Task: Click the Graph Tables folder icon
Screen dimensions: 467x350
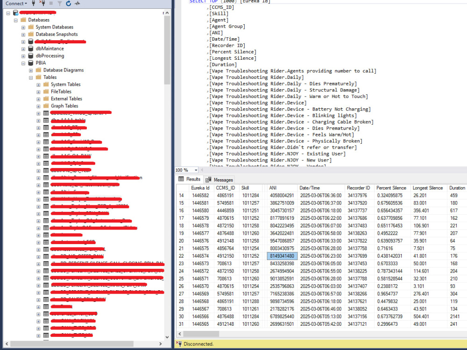Action: [x=46, y=105]
